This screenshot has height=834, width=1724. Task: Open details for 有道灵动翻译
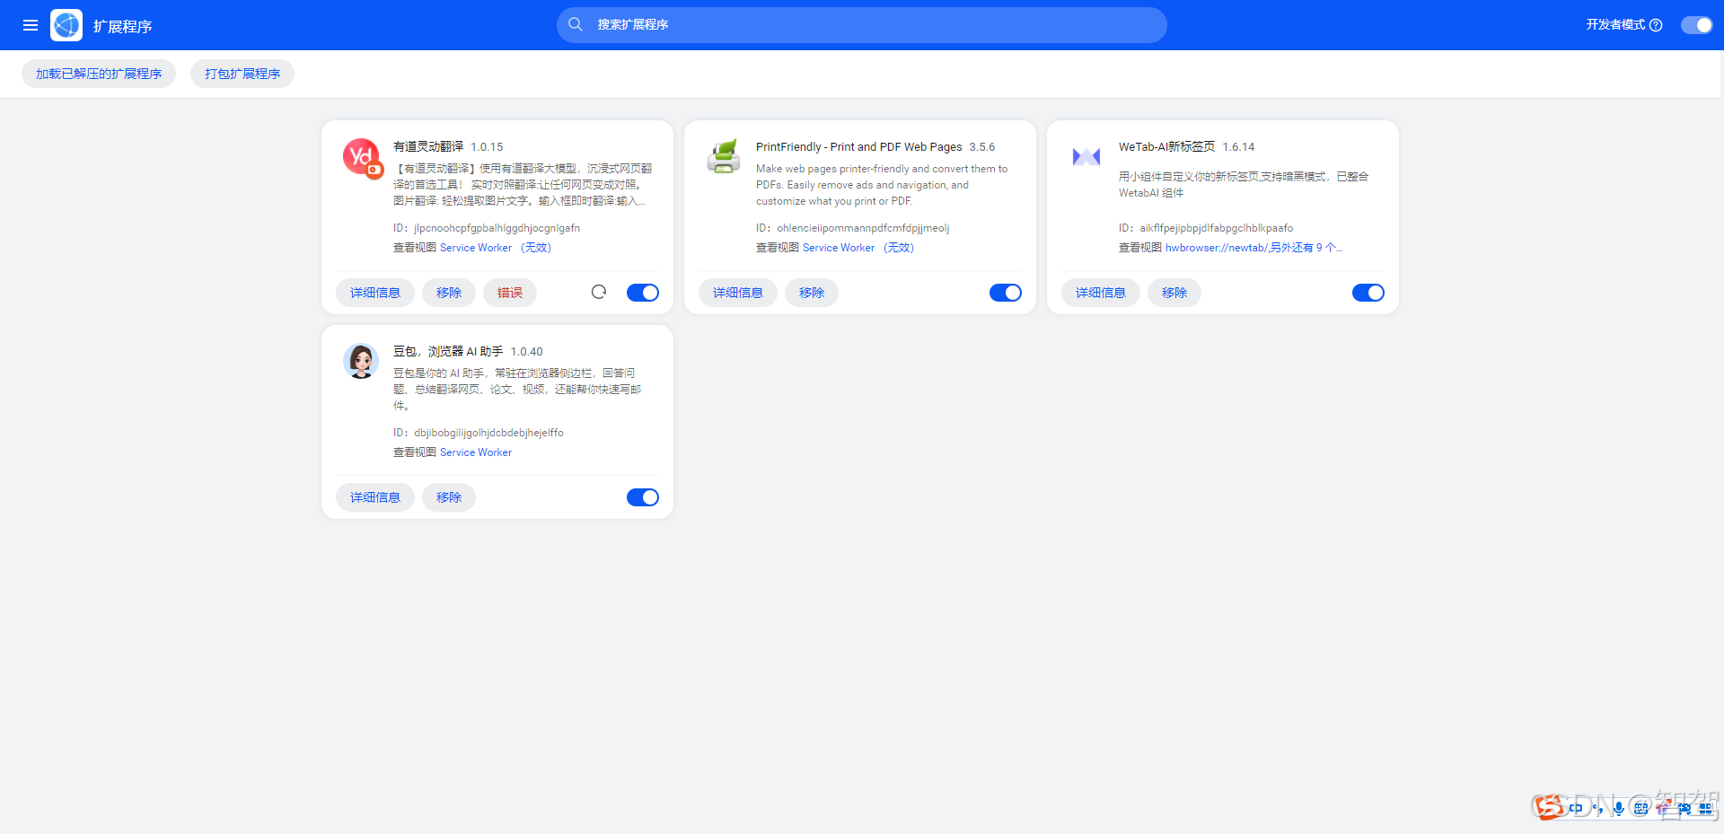pos(375,293)
